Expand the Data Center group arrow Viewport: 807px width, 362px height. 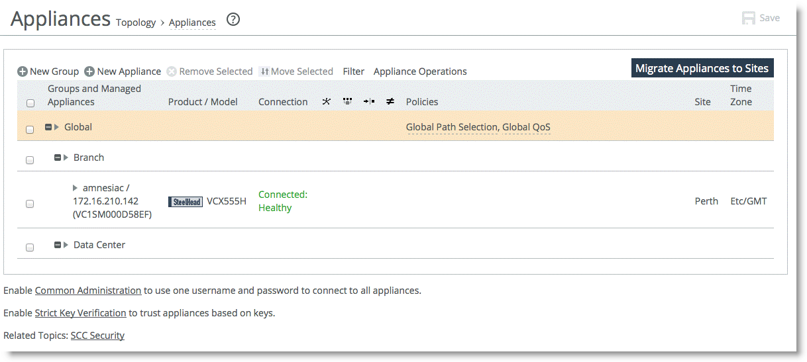(x=66, y=245)
